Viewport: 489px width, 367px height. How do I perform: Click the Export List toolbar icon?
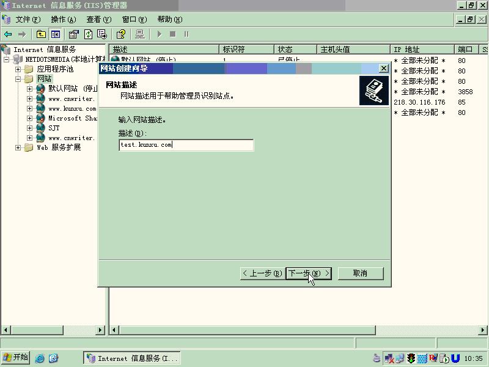[x=102, y=34]
